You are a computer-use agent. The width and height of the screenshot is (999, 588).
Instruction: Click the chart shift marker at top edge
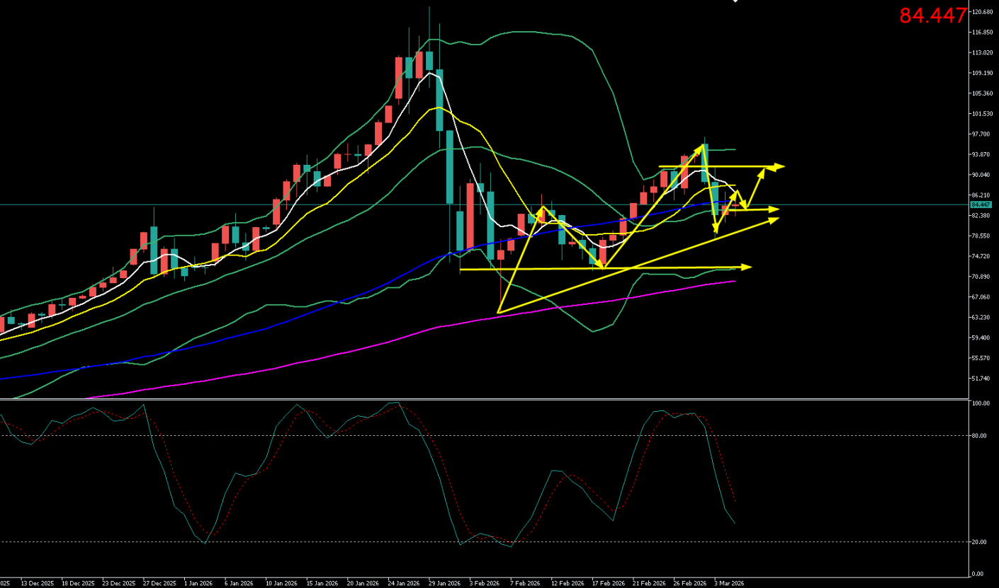(735, 1)
